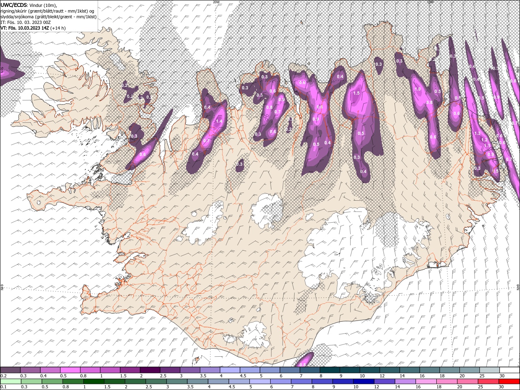This screenshot has width=520, height=390.
Task: Pick the 12 swatch in rainfall legend
Action: (x=385, y=381)
